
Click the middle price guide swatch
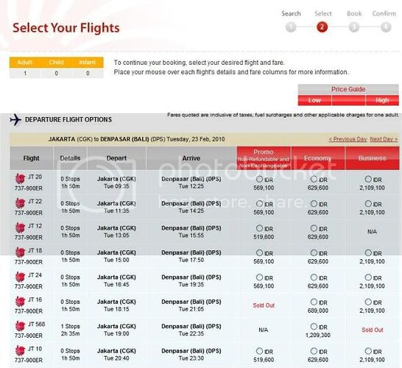pos(348,100)
